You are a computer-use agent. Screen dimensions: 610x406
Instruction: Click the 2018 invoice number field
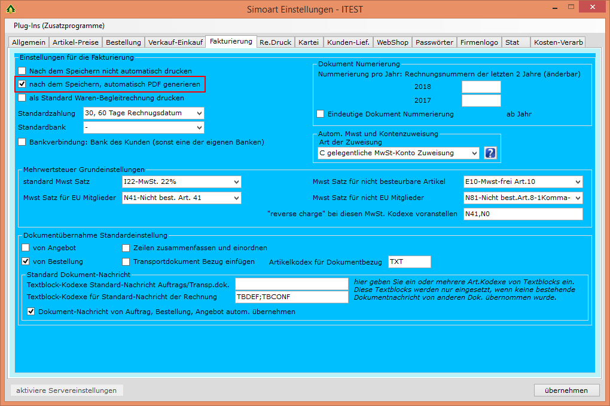tap(481, 87)
